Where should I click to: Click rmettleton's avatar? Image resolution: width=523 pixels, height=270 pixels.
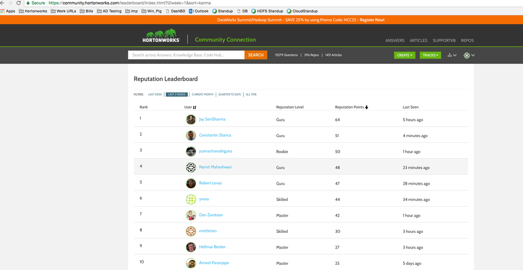[x=191, y=231]
